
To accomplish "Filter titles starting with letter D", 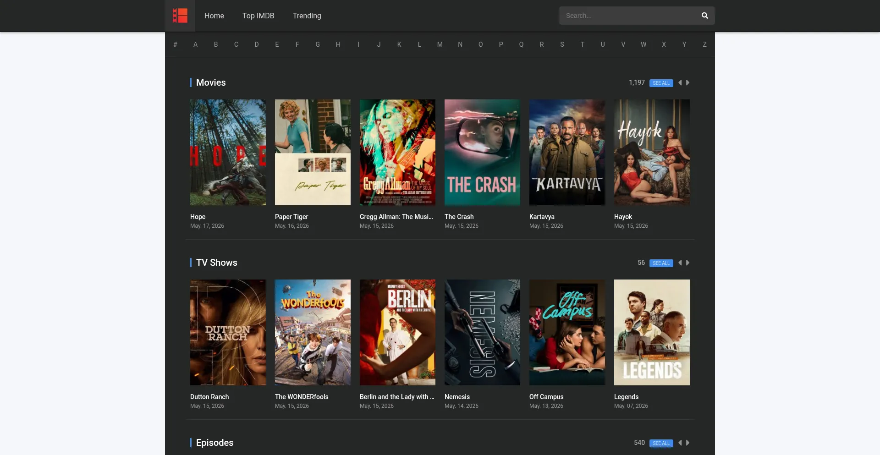I will coord(257,44).
